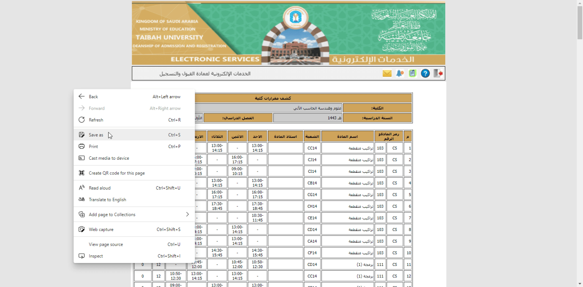Image resolution: width=583 pixels, height=287 pixels.
Task: Click the row number '10' cell
Action: tap(408, 253)
